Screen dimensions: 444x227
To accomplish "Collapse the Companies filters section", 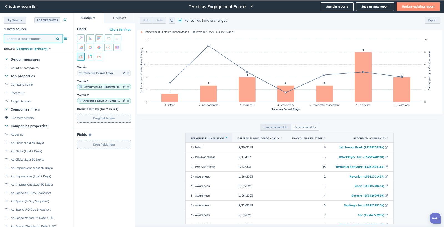I will [x=6, y=109].
